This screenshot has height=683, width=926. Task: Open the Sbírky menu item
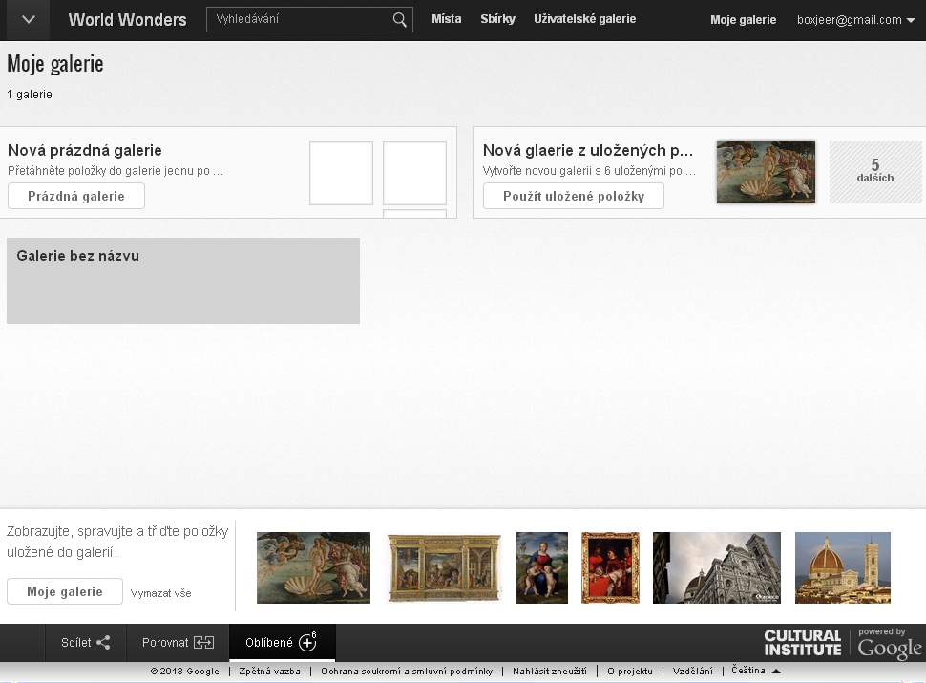[x=497, y=19]
